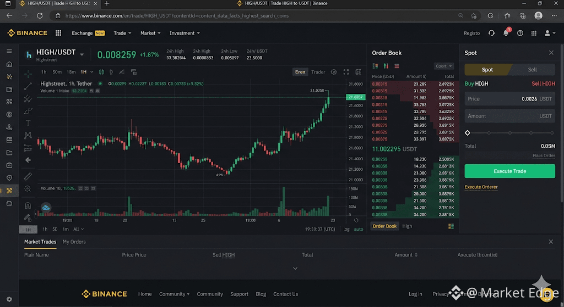The height and width of the screenshot is (307, 564).
Task: Select the 50m timeframe
Action: pyautogui.click(x=57, y=72)
